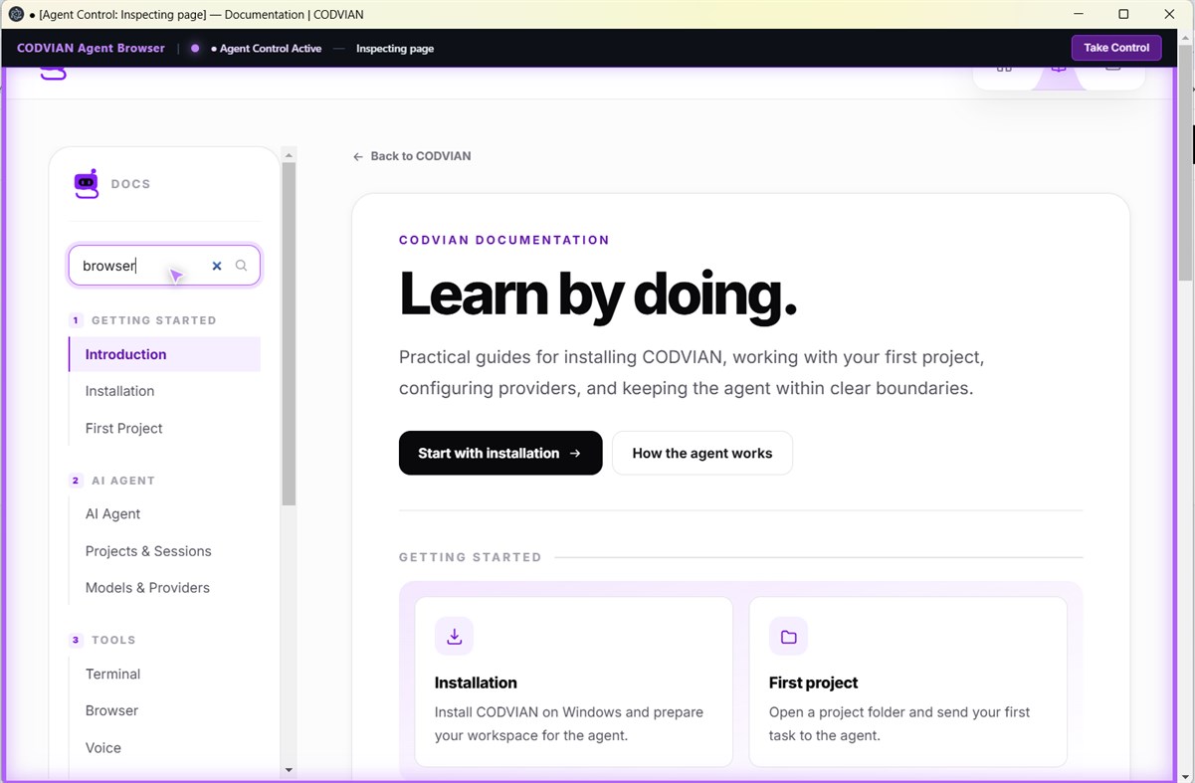Click the number 3 badge beside Tools
The image size is (1195, 783).
76,640
